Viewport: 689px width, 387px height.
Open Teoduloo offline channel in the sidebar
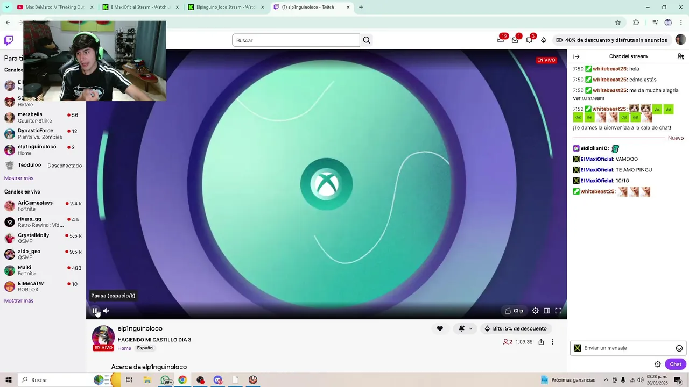[43, 166]
